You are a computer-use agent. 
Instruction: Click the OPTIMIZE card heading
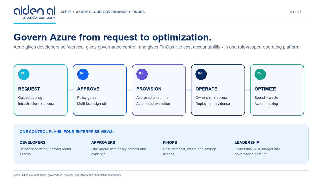tap(265, 89)
